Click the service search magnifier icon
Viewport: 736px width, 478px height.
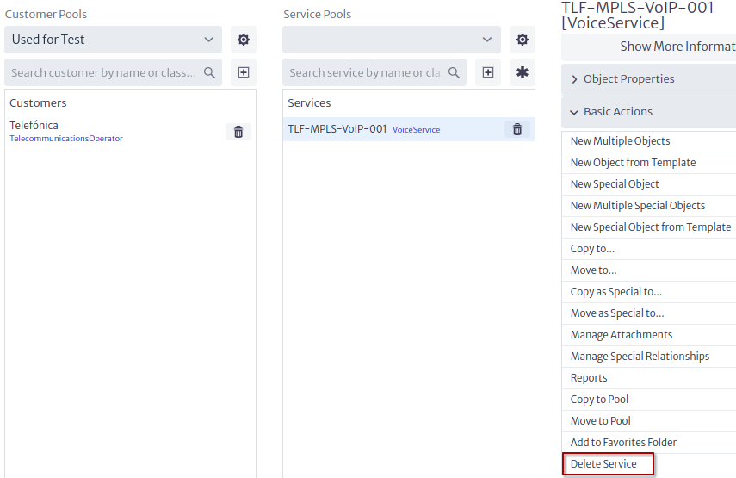[454, 73]
